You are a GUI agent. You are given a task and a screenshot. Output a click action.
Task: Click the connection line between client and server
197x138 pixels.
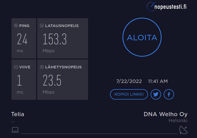[x=99, y=134]
